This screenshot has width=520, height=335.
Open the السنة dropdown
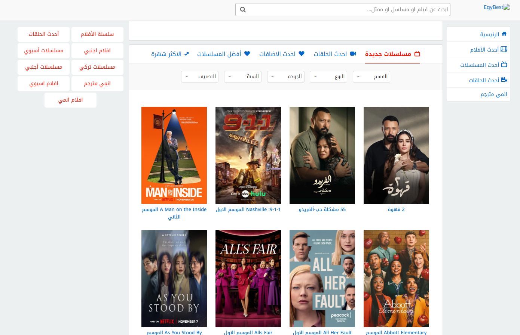[242, 77]
